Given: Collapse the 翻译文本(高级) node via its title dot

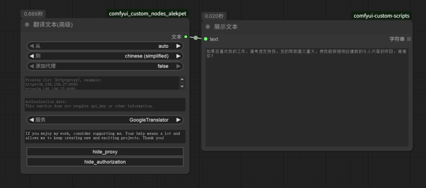Looking at the screenshot, I should click(x=27, y=25).
